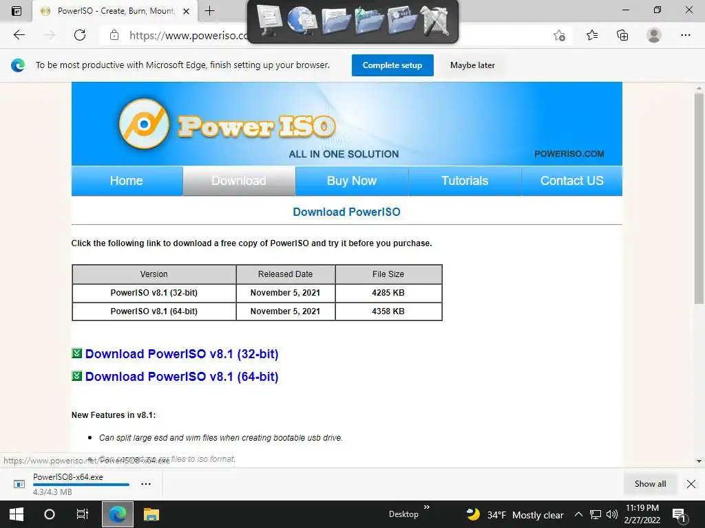This screenshot has height=528, width=705.
Task: Open Collections in Edge
Action: click(x=622, y=35)
